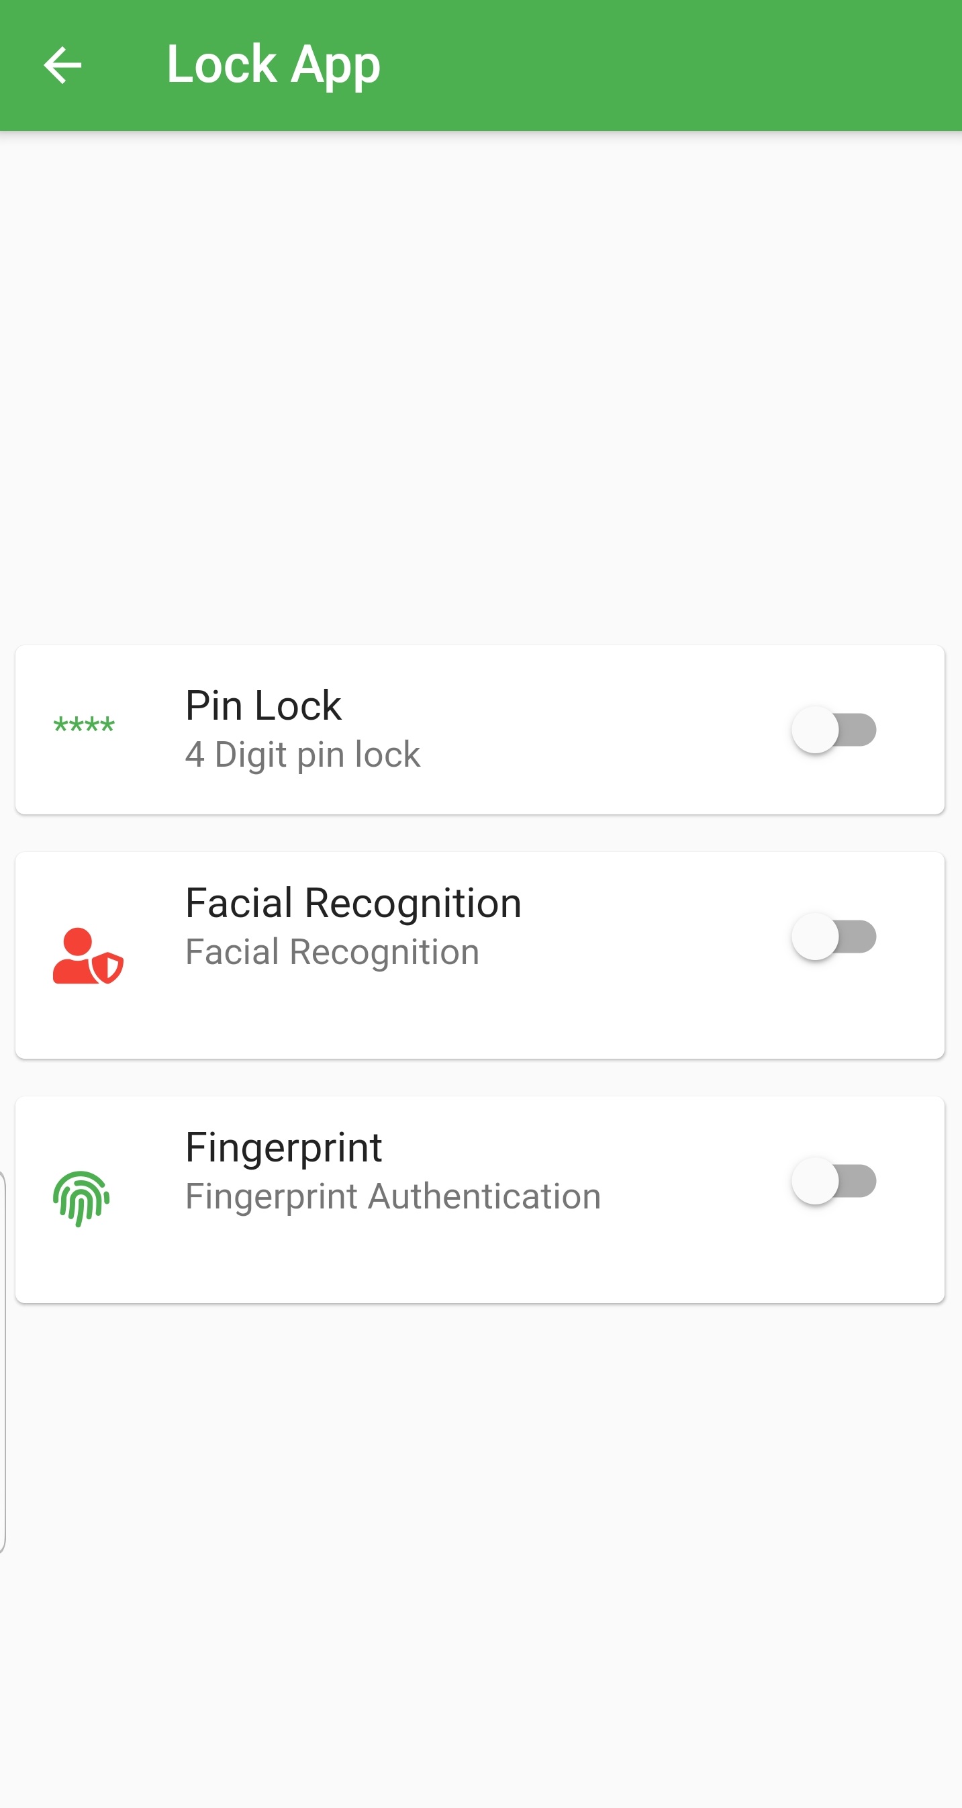Tap the Fingerprint heading

283,1147
